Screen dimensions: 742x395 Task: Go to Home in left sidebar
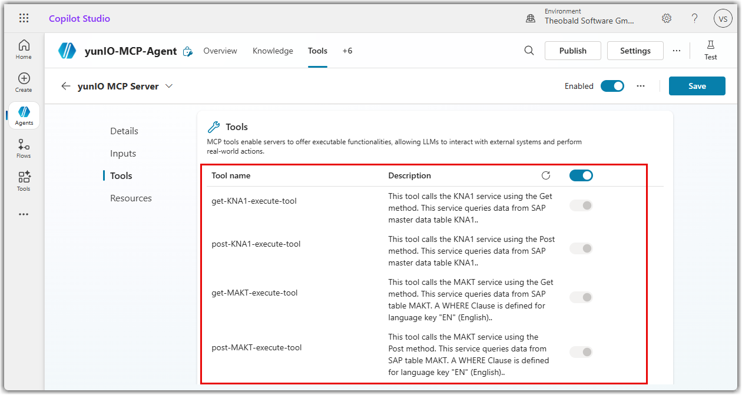24,49
